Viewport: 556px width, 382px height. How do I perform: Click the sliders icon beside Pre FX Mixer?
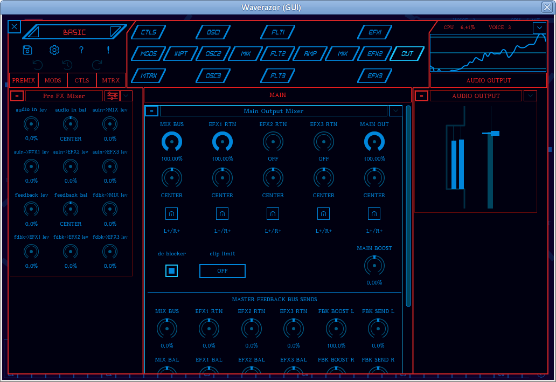click(x=113, y=96)
